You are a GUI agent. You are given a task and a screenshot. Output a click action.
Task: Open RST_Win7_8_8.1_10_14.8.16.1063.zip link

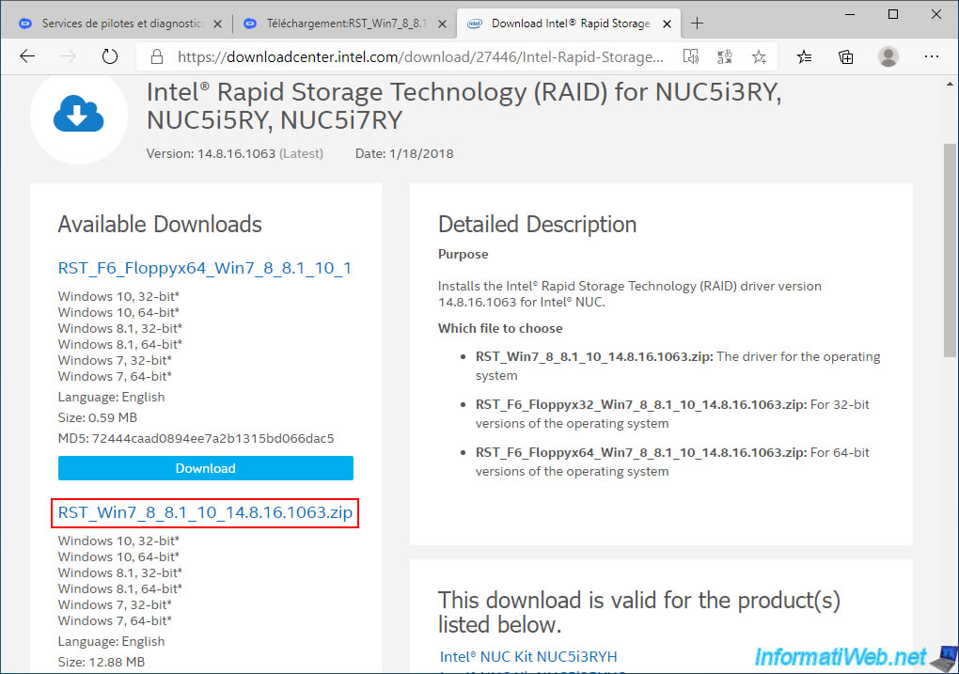click(205, 512)
